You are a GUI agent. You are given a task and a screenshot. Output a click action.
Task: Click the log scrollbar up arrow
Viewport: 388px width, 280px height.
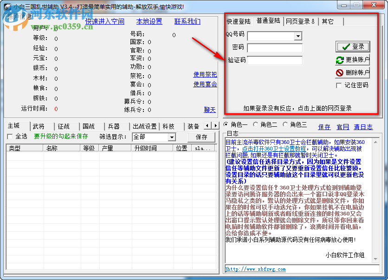(375, 142)
